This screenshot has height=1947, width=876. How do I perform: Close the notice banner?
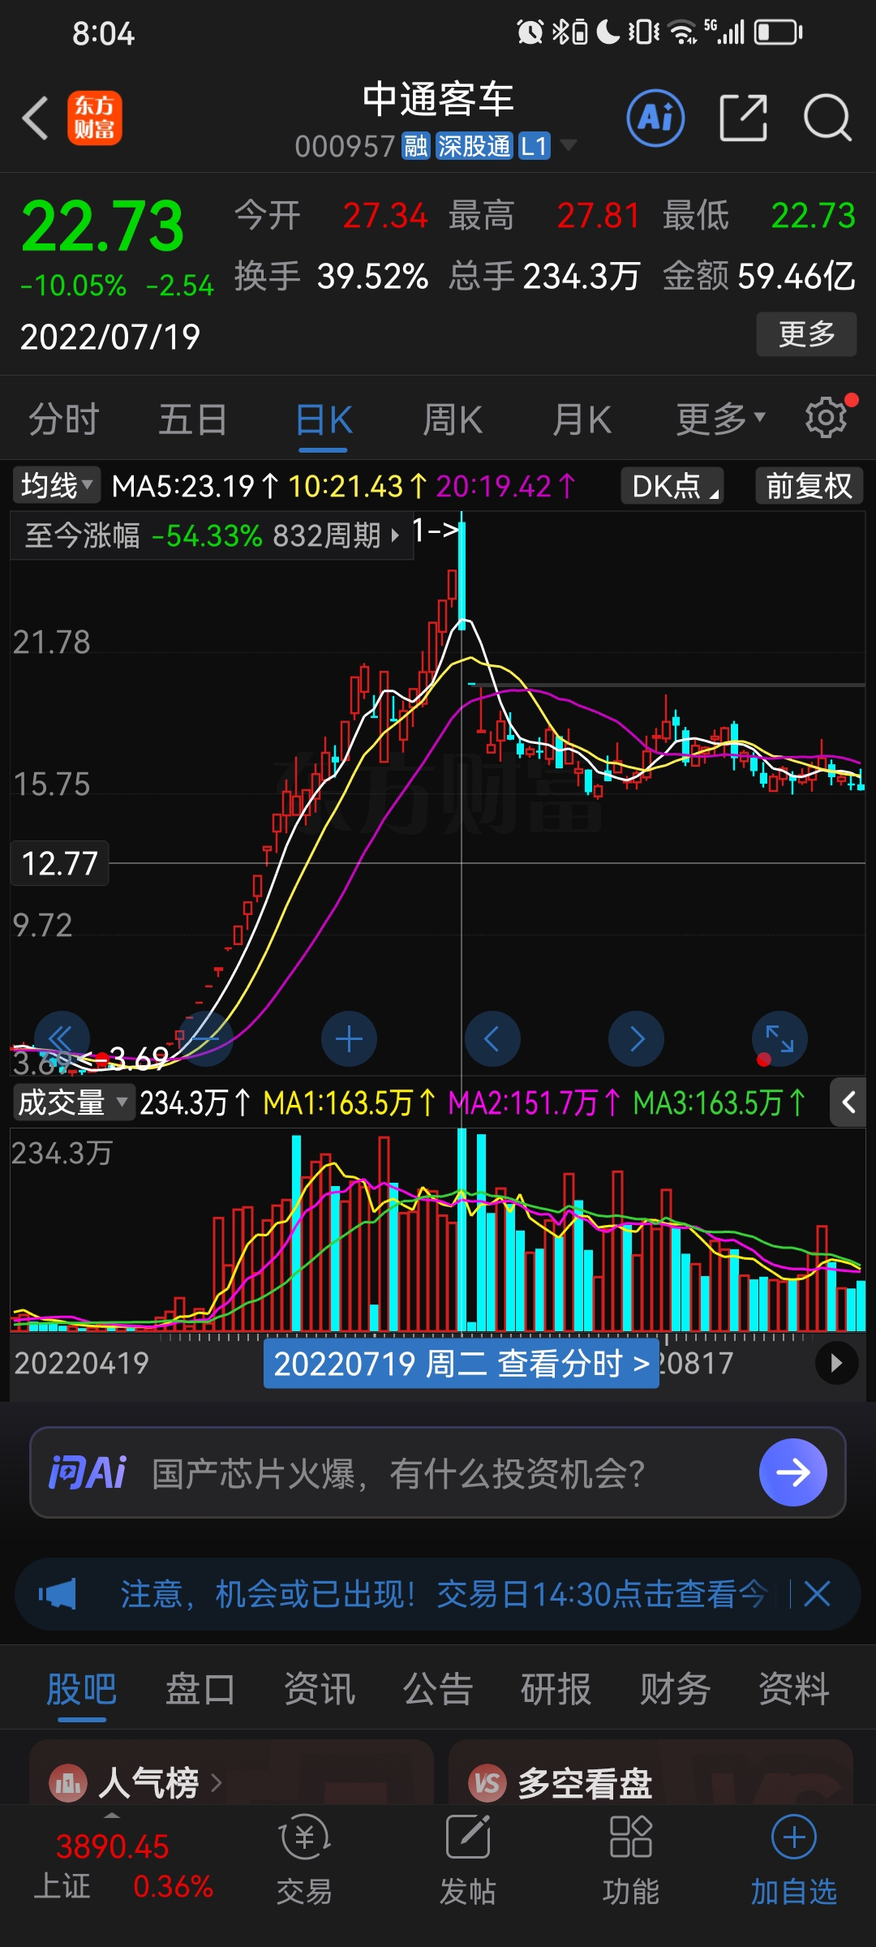click(x=817, y=1594)
